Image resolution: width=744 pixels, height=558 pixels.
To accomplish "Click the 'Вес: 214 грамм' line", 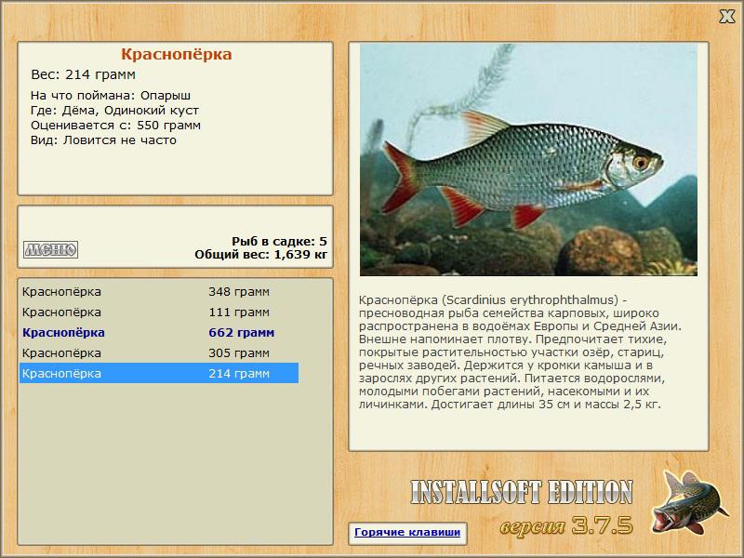I will pyautogui.click(x=83, y=74).
